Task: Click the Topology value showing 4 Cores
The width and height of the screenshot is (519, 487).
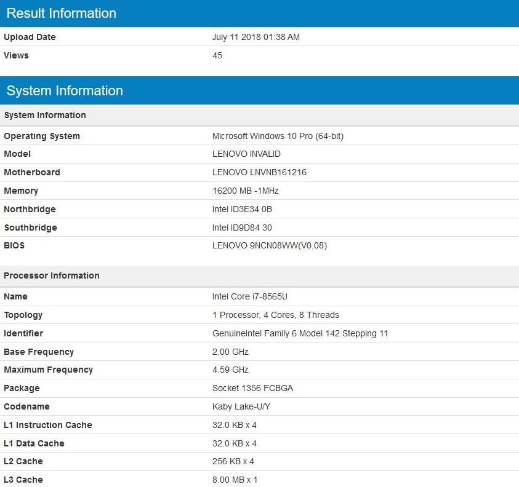Action: click(x=268, y=315)
